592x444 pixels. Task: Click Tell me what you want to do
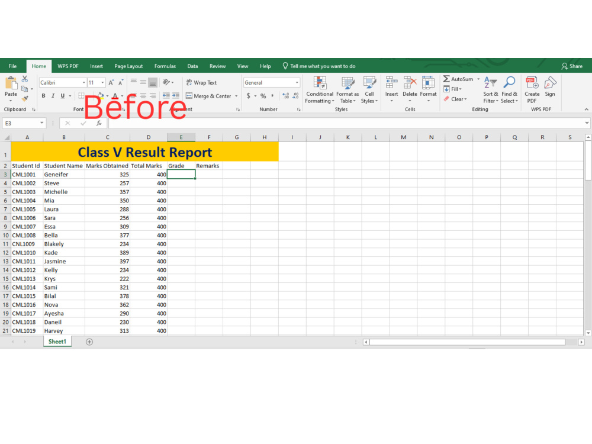coord(320,66)
